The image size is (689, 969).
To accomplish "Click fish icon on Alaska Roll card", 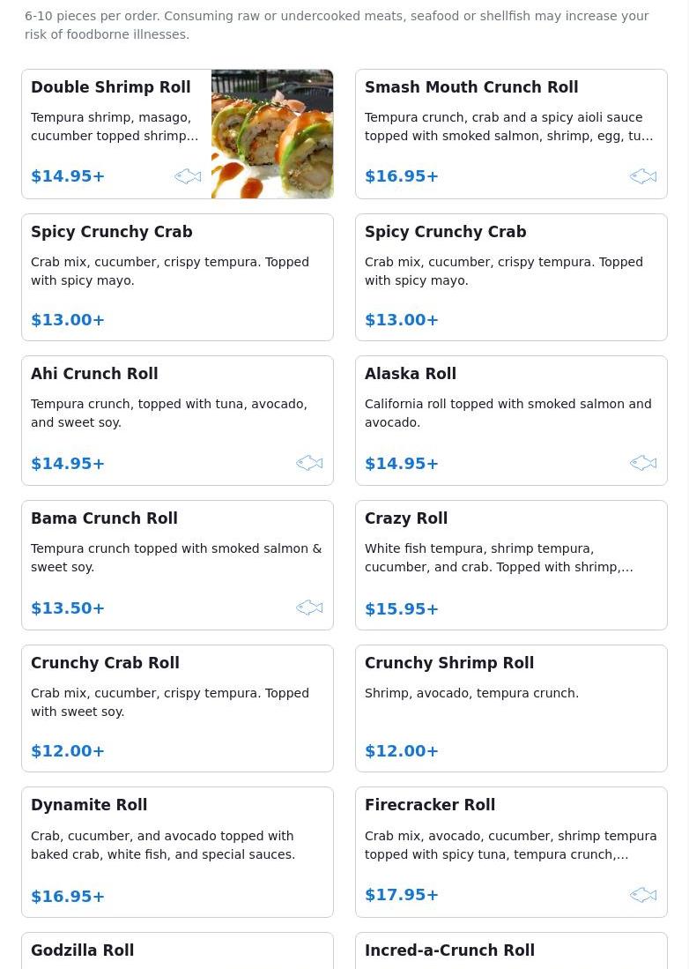I will (x=643, y=463).
